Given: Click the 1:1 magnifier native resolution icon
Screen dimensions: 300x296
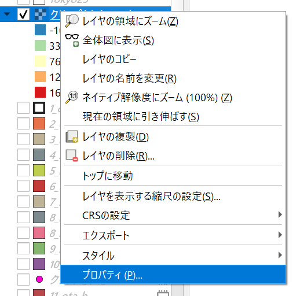Looking at the screenshot, I should (x=72, y=97).
